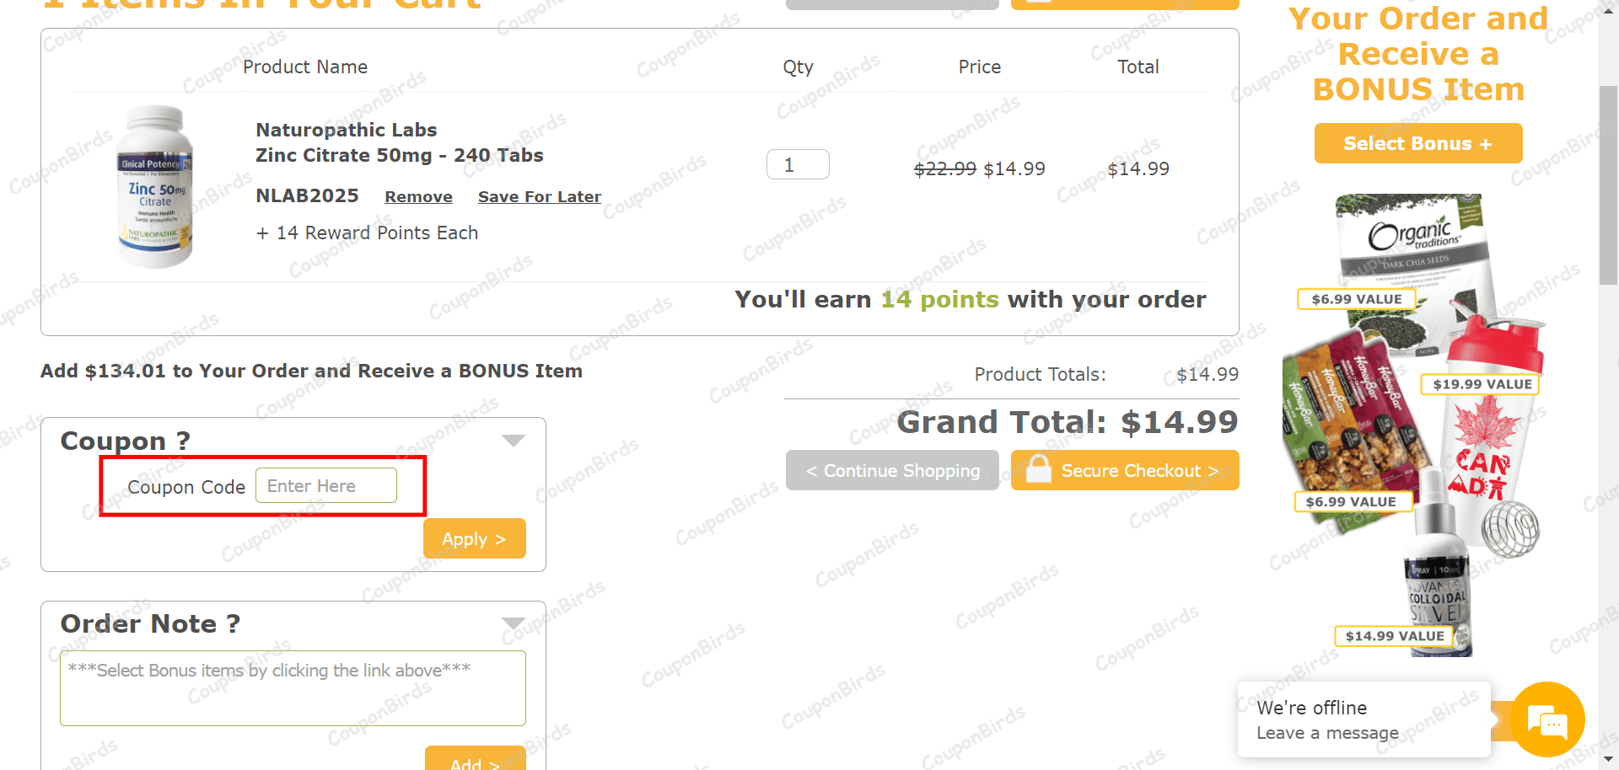Screen dimensions: 1619x770
Task: Remove the Zinc Citrate item from cart
Action: click(x=418, y=196)
